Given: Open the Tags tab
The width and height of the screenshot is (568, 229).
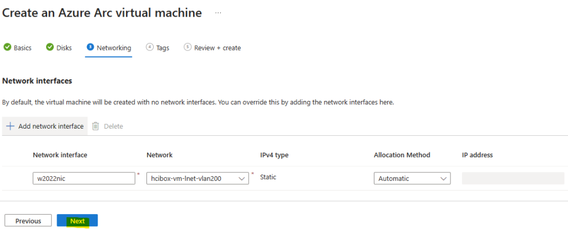Looking at the screenshot, I should click(x=158, y=48).
